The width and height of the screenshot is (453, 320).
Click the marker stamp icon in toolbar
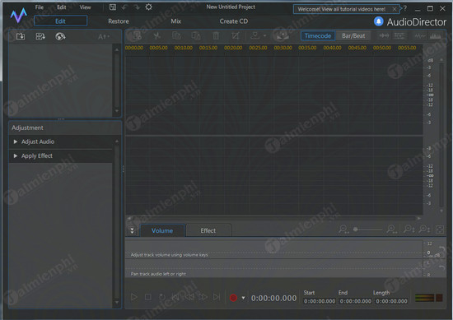pyautogui.click(x=255, y=35)
